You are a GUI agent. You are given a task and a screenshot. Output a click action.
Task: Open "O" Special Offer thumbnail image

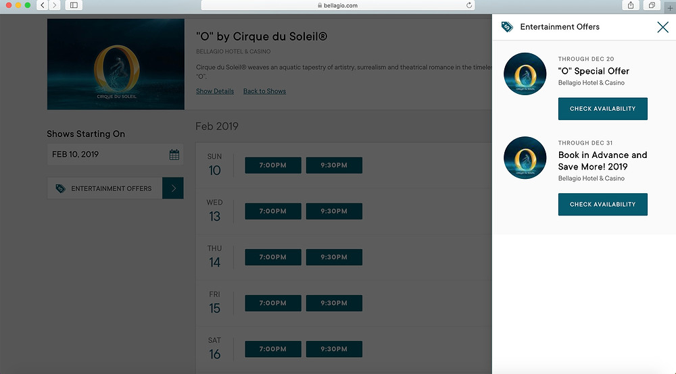point(525,74)
